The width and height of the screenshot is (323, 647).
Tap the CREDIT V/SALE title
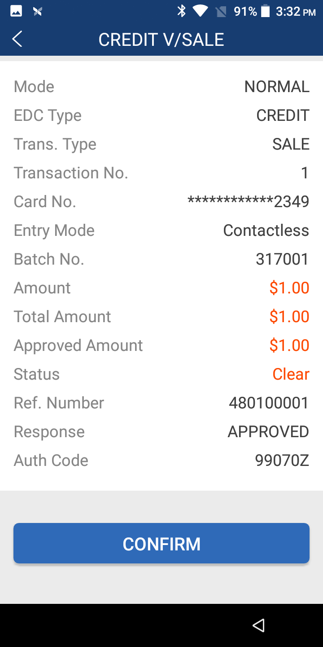[161, 40]
